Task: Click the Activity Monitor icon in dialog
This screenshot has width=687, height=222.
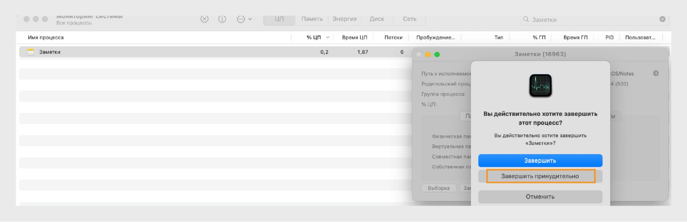Action: click(x=540, y=86)
